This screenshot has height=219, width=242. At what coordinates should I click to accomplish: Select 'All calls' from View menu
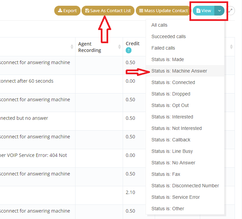pyautogui.click(x=159, y=25)
